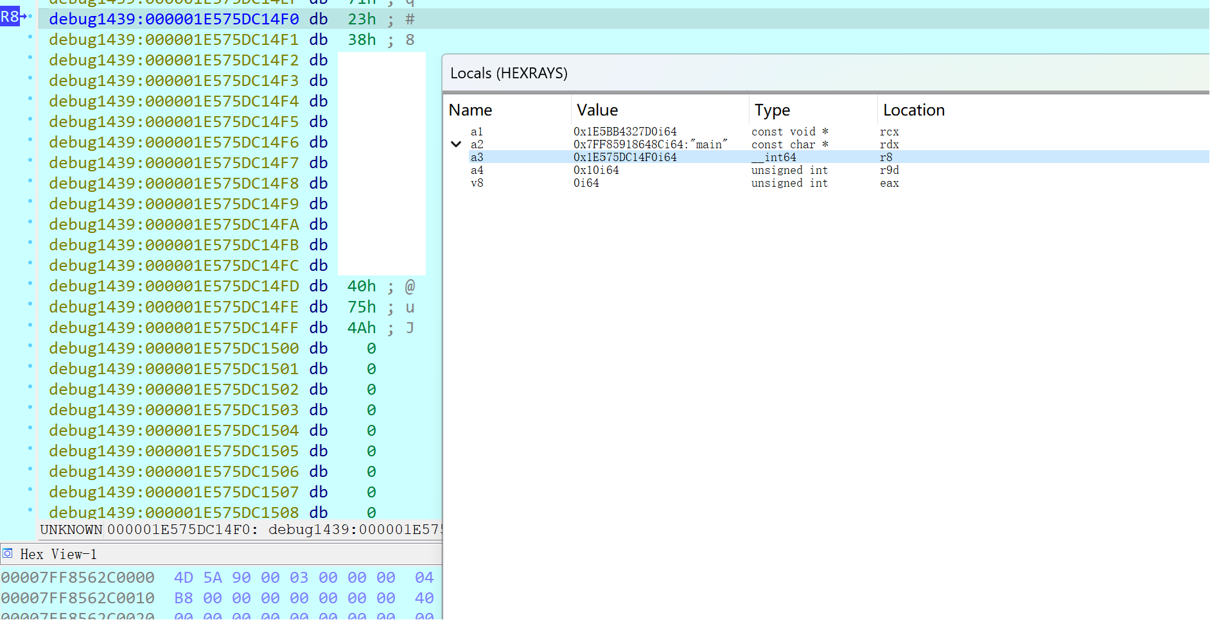Viewport: 1210px width, 620px height.
Task: Select byte 4D in Hex View-1
Action: (184, 578)
